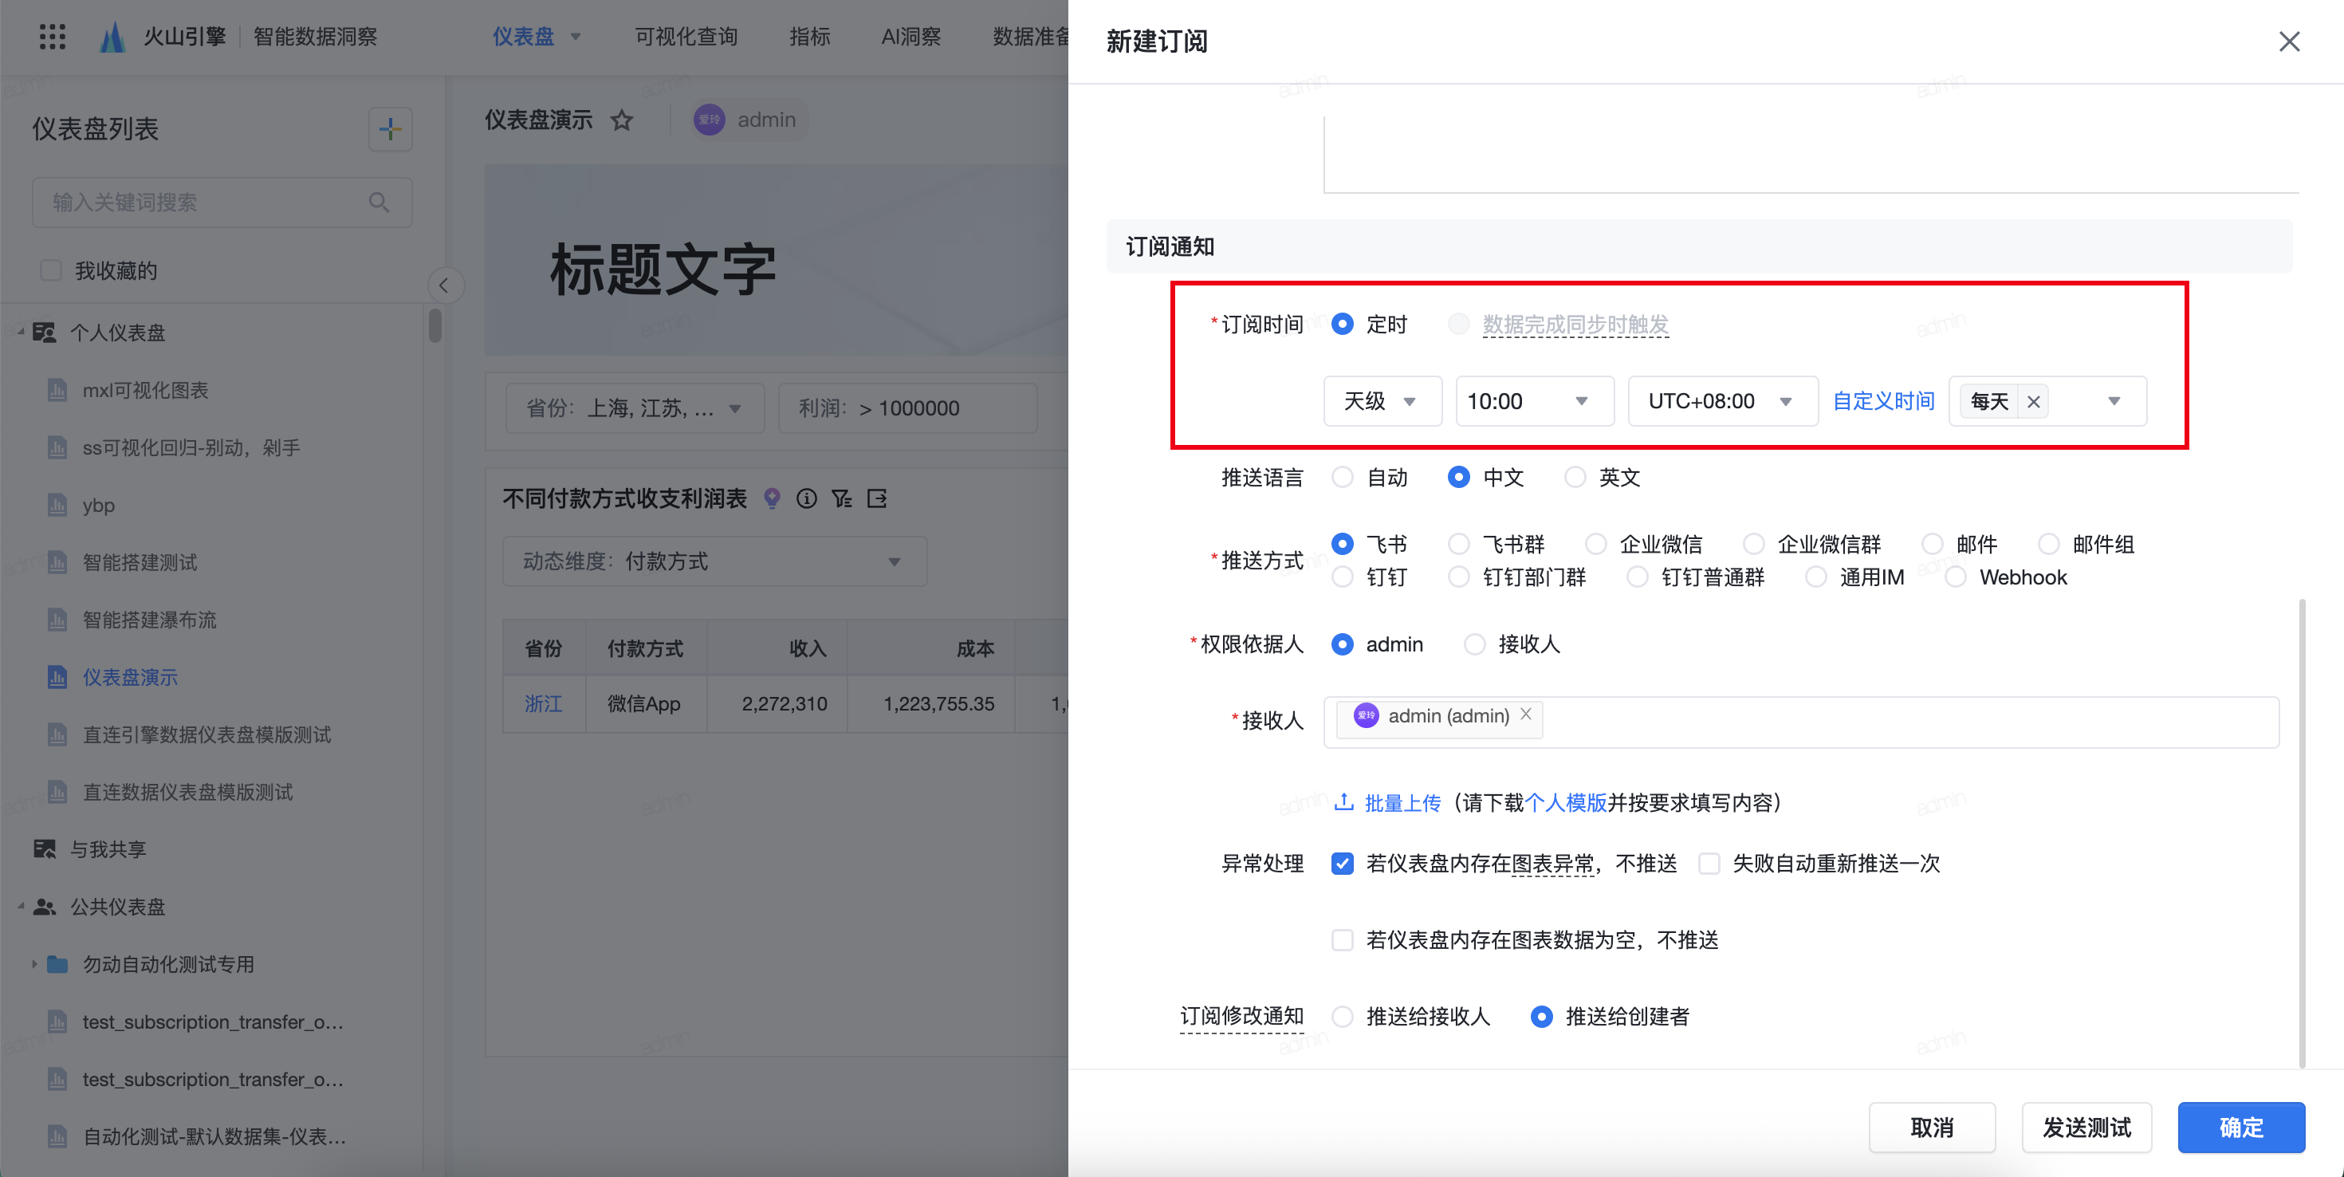Select 英文 as push language
Image resolution: width=2344 pixels, height=1177 pixels.
(1575, 477)
